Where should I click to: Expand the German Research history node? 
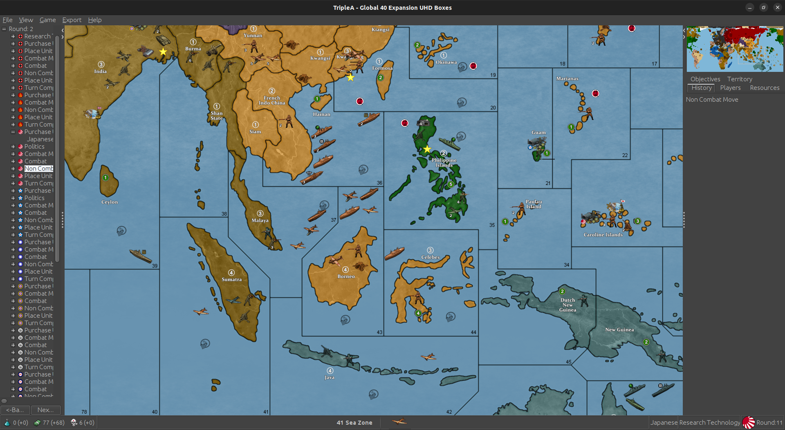[13, 36]
